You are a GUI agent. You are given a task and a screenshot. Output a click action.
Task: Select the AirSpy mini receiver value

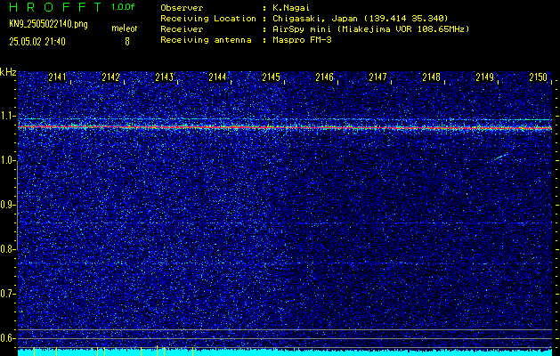[370, 29]
